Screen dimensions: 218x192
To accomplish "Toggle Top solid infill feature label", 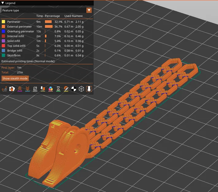I will [16, 46].
